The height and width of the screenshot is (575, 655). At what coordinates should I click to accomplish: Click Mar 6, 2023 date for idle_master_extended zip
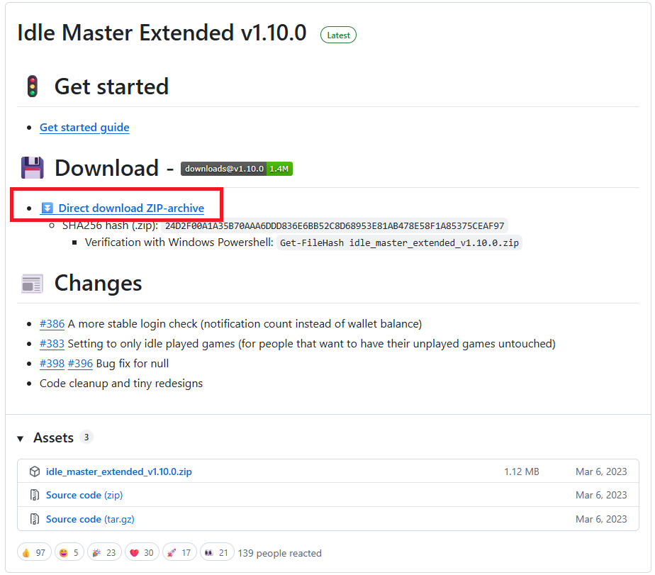[601, 471]
